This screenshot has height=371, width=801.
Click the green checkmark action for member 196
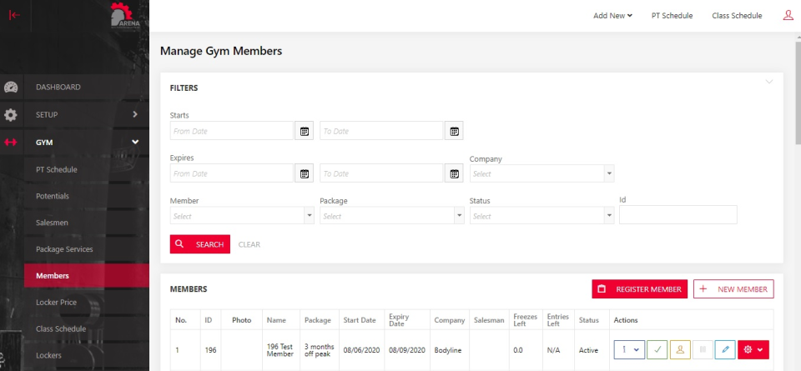pos(657,350)
